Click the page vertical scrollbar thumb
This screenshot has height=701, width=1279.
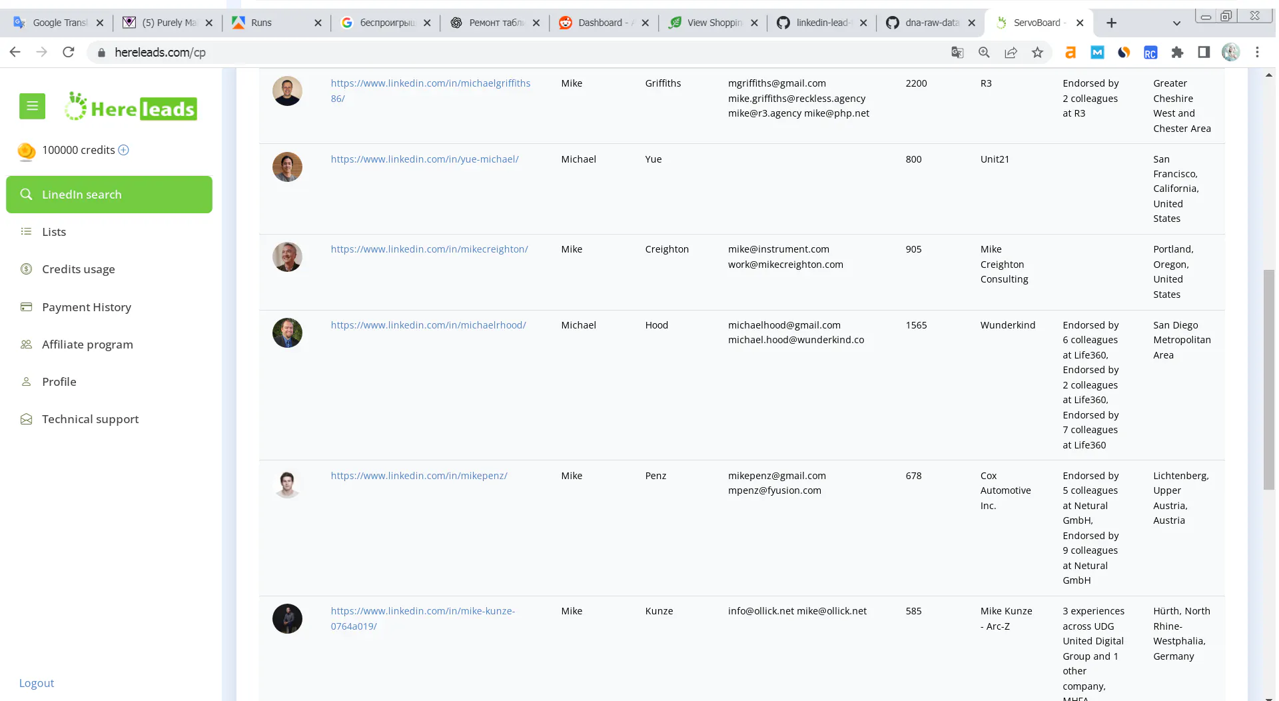1269,380
